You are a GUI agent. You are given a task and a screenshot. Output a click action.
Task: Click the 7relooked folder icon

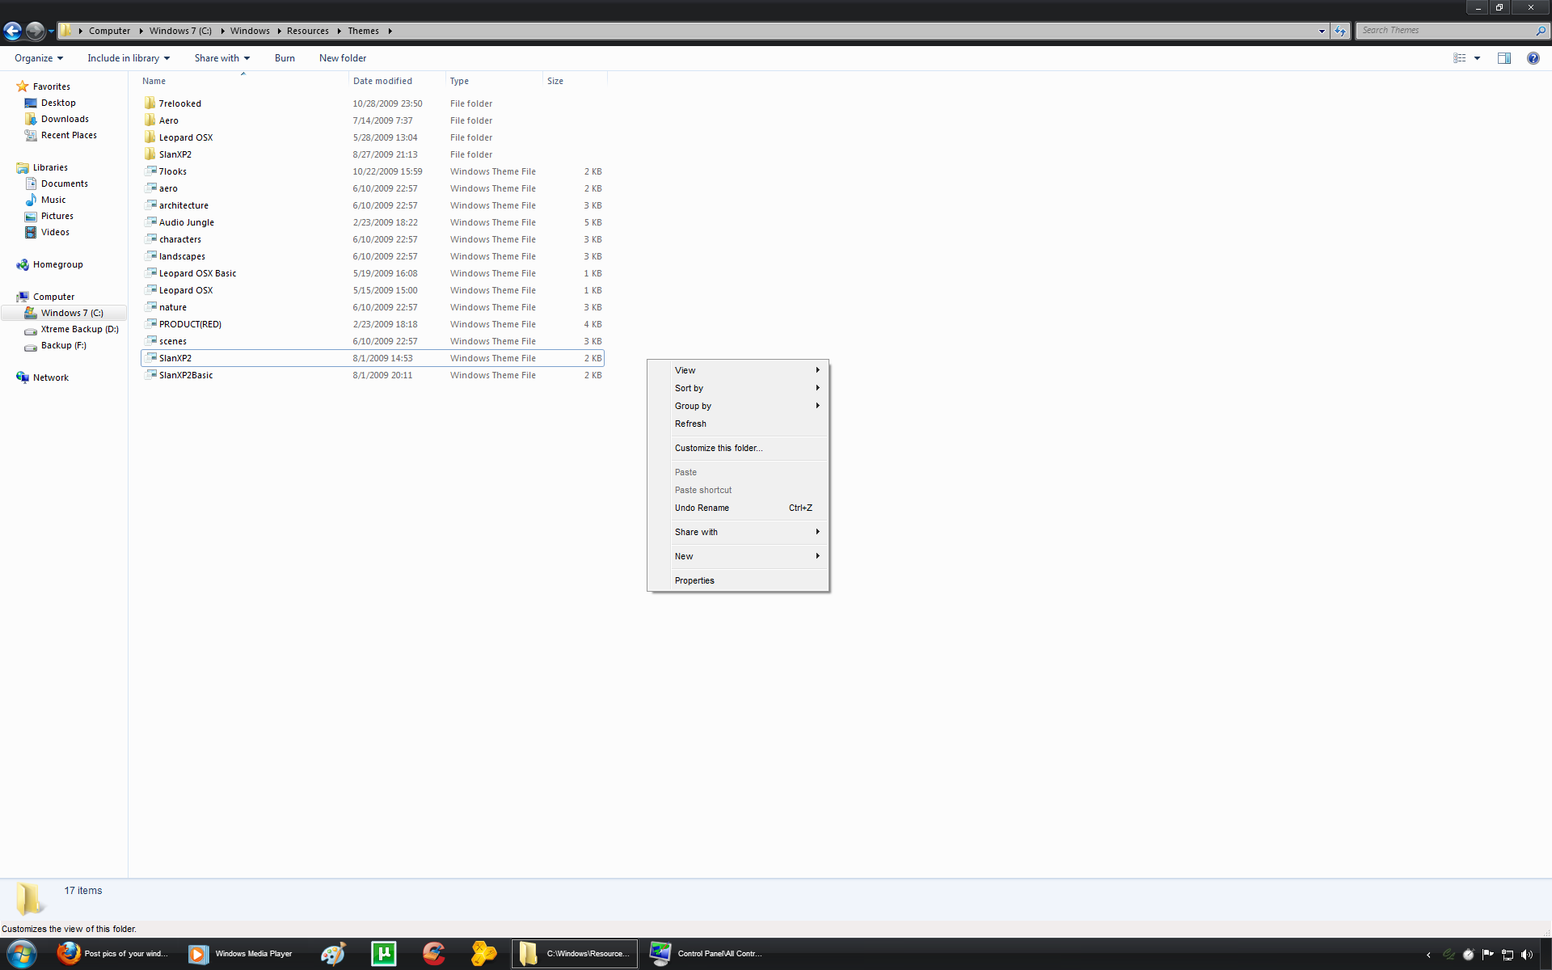click(150, 103)
